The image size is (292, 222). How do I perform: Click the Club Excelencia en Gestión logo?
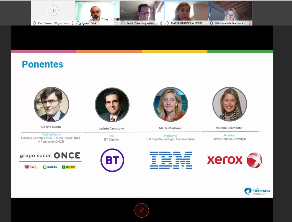[257, 191]
